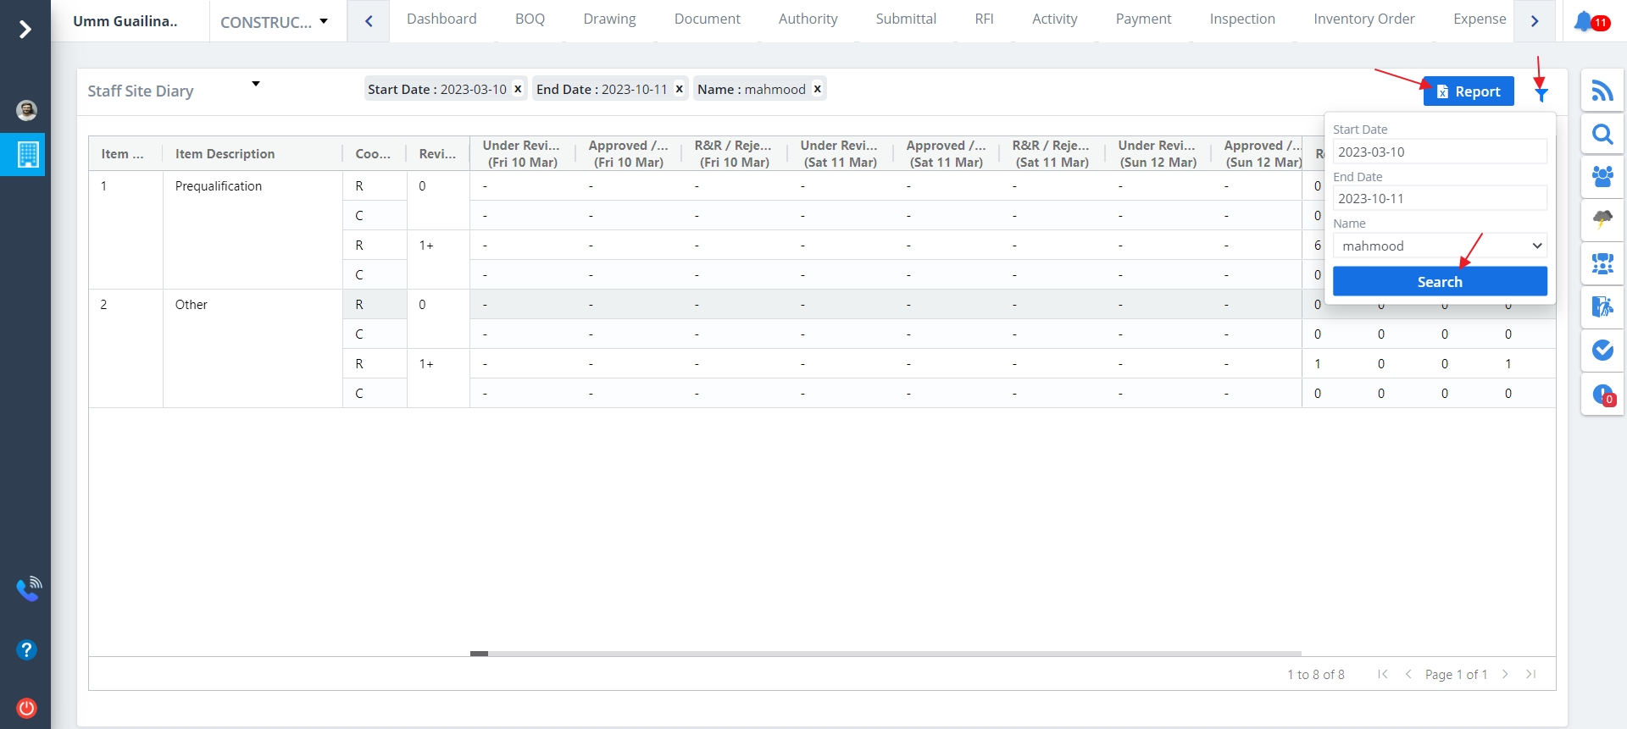This screenshot has width=1627, height=729.
Task: Click the magnifier search icon in right sidebar
Action: (1602, 135)
